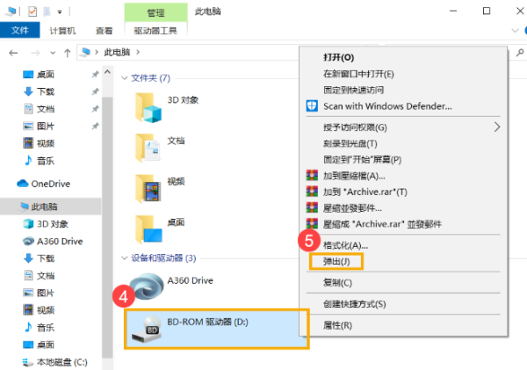The height and width of the screenshot is (370, 527).
Task: Unpin 文档 using its pin icon
Action: coord(96,109)
